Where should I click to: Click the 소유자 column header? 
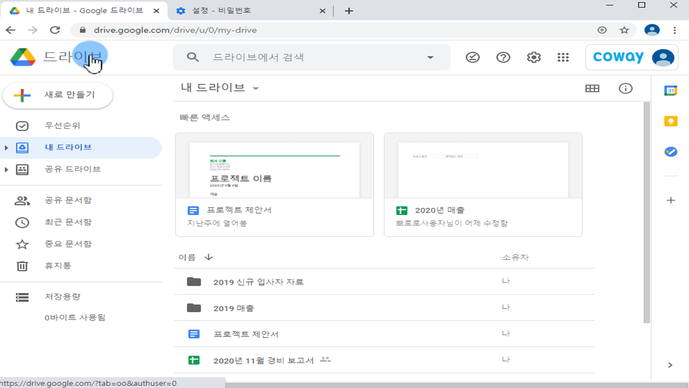coord(515,258)
